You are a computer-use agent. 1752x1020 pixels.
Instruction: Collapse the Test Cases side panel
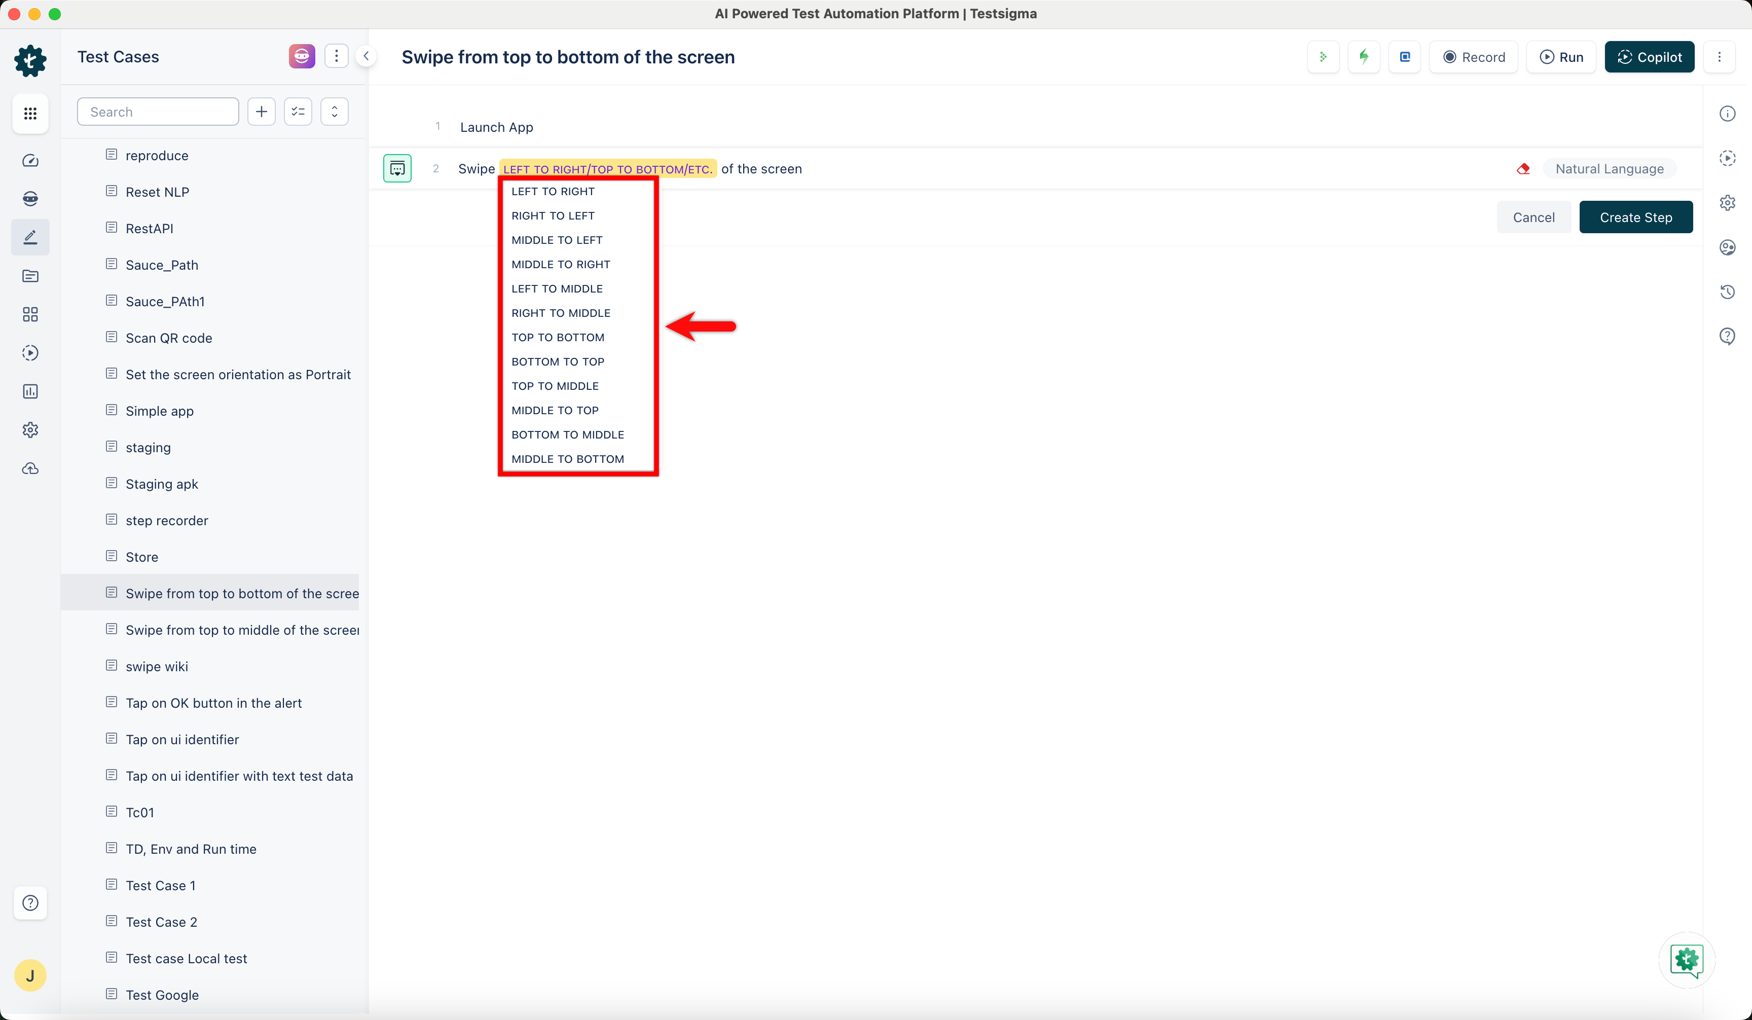pos(366,56)
